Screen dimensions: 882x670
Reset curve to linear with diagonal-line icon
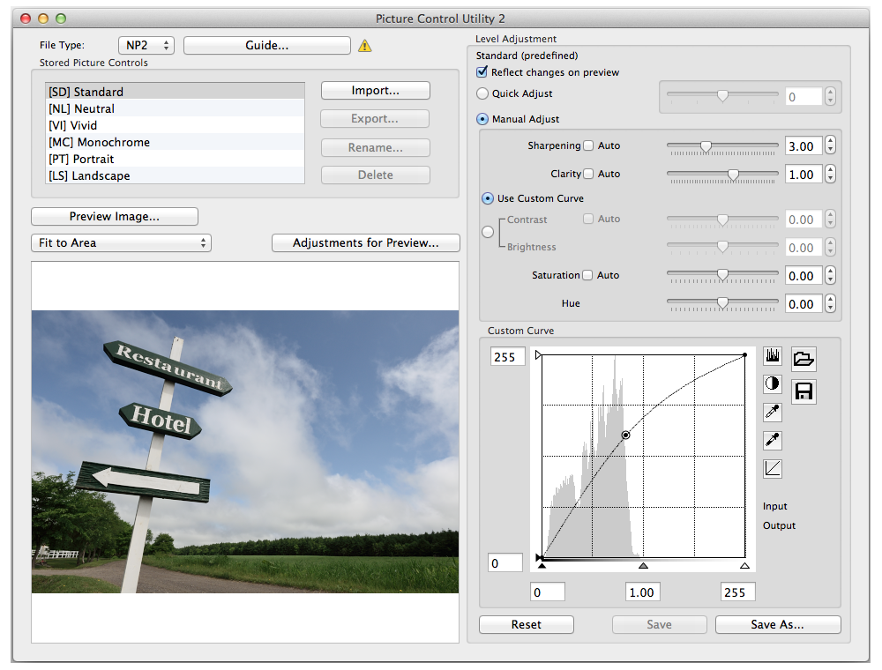click(773, 468)
